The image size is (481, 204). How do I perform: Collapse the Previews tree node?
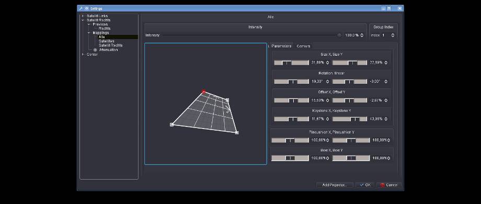point(89,24)
